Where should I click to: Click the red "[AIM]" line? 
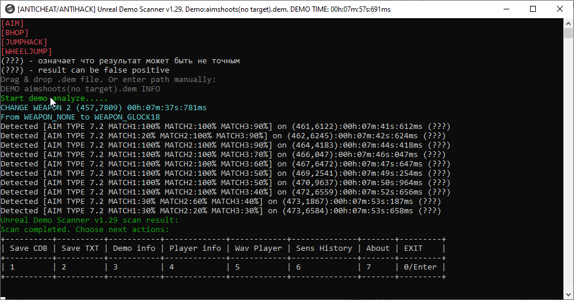coord(12,23)
